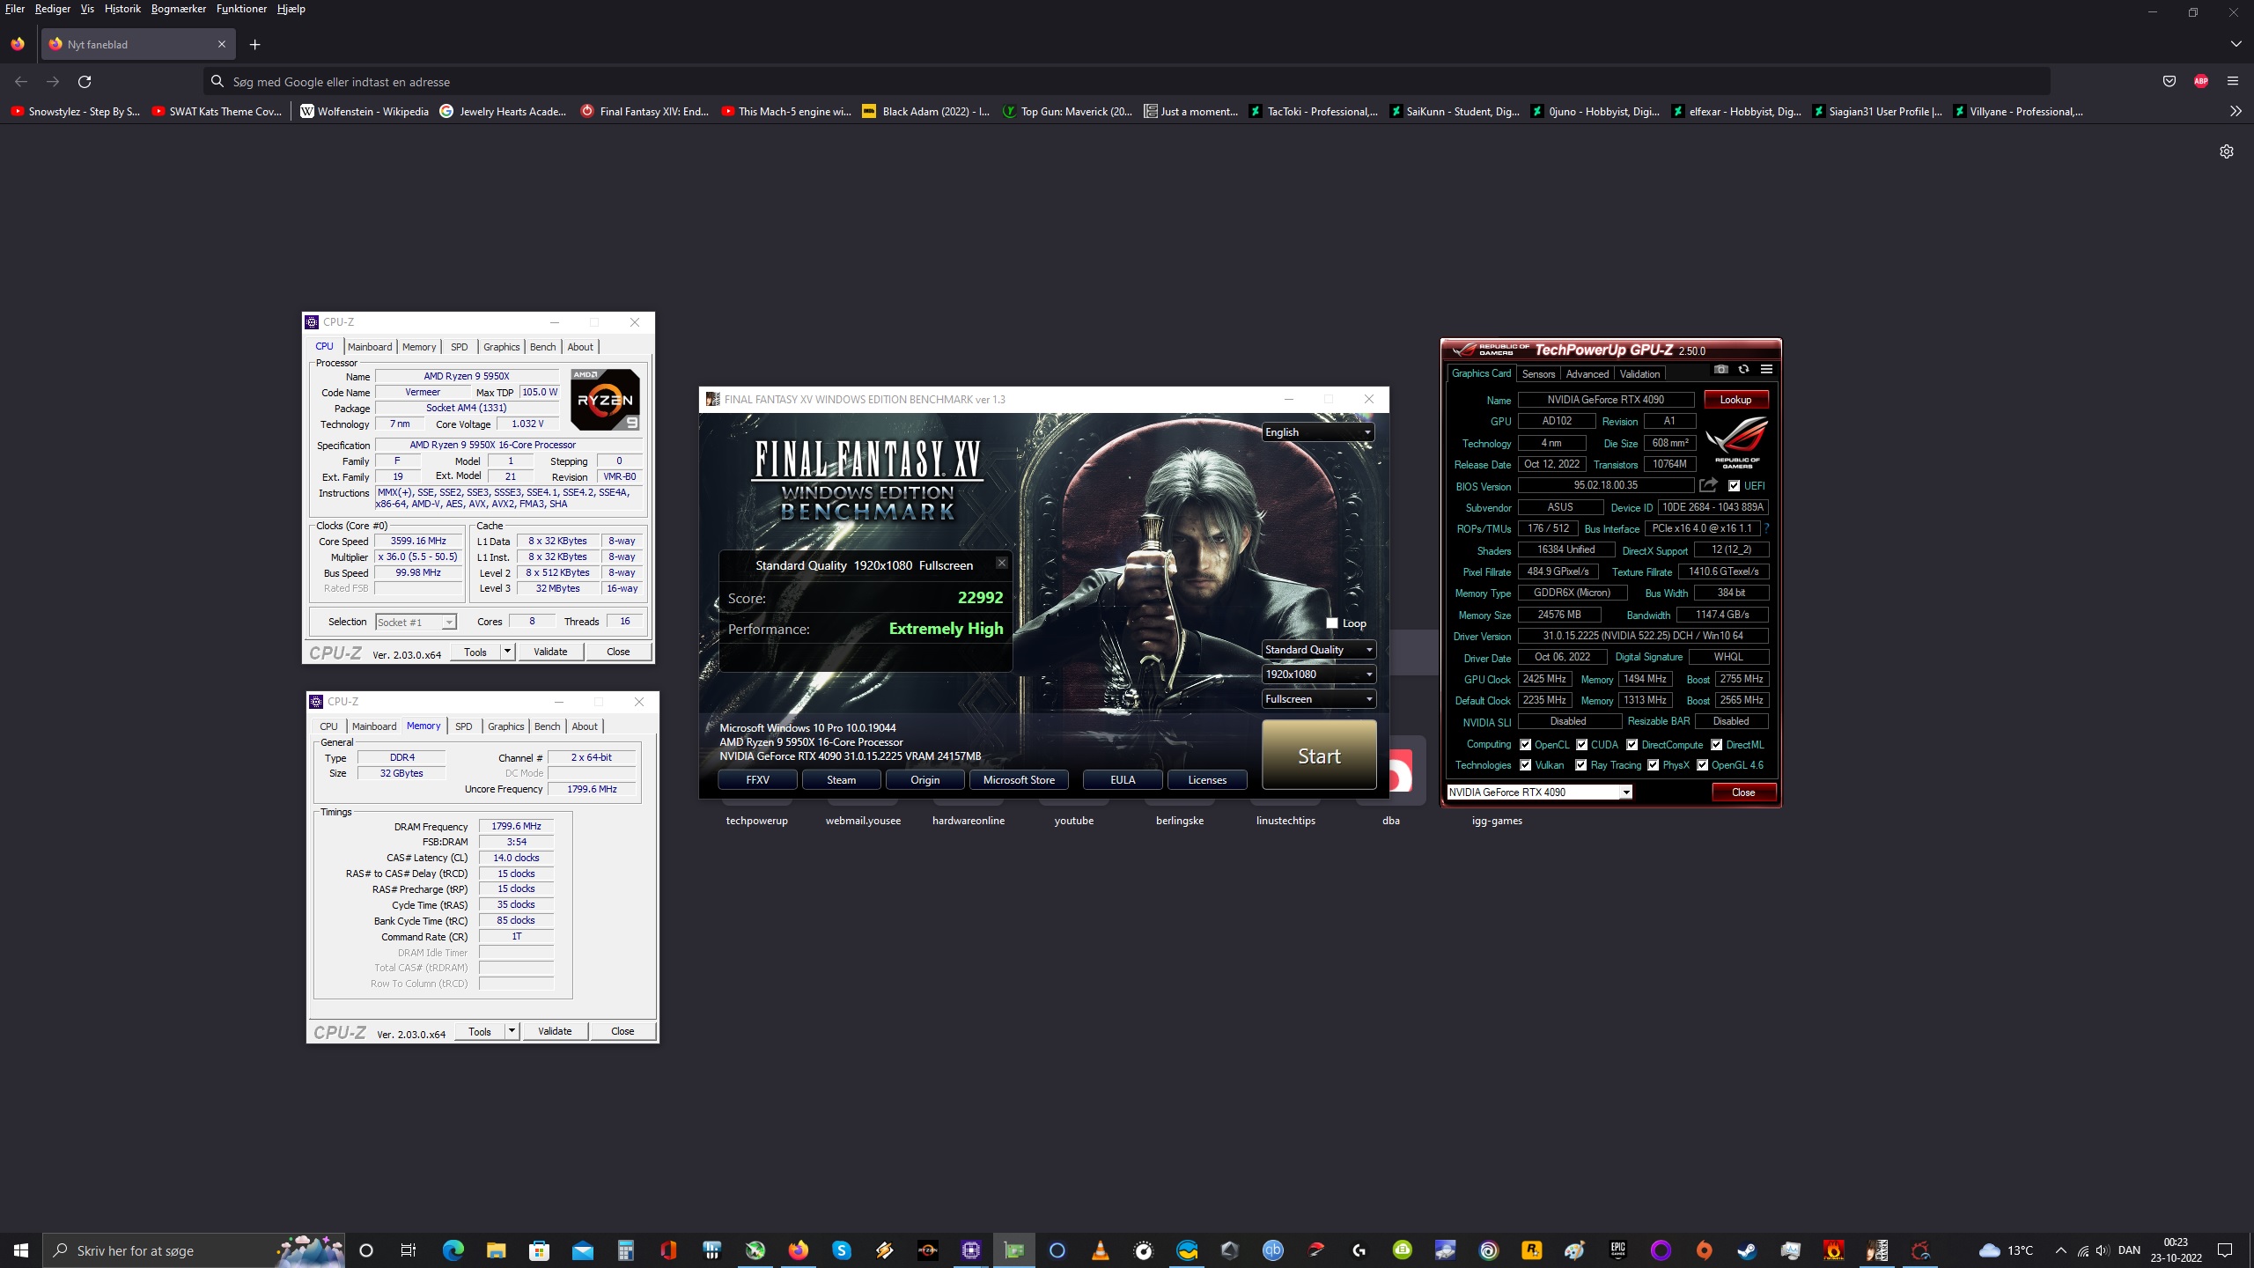Open the Fullscreen mode dropdown
This screenshot has height=1268, width=2254.
click(x=1318, y=699)
